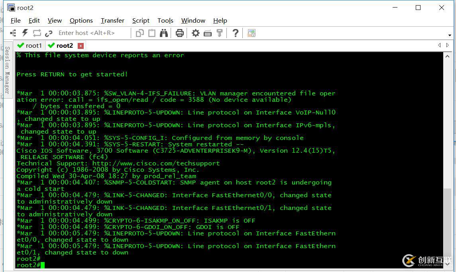Image resolution: width=456 pixels, height=272 pixels.
Task: Show next tabs with right arrow
Action: (x=448, y=45)
